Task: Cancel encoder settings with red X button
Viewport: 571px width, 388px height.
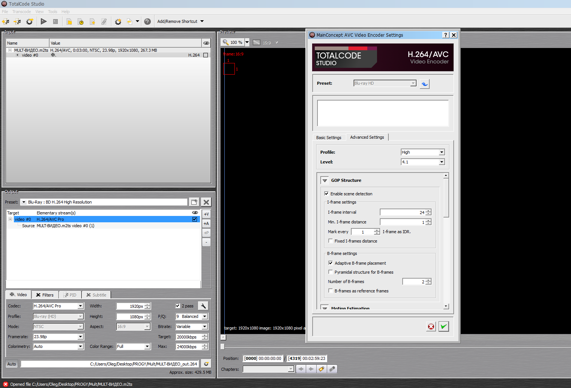Action: click(x=431, y=327)
